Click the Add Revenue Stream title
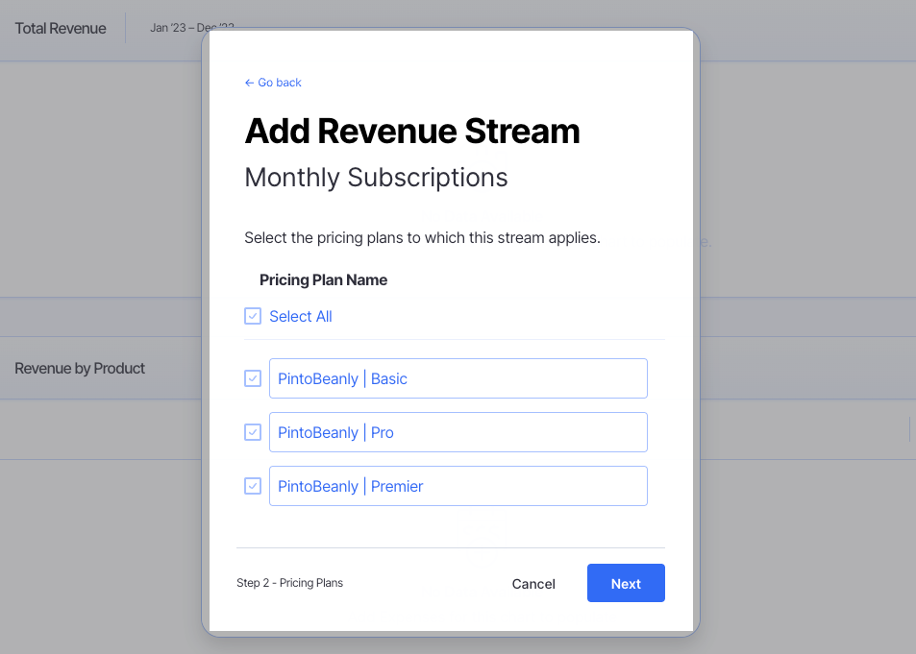The height and width of the screenshot is (654, 916). click(x=412, y=132)
